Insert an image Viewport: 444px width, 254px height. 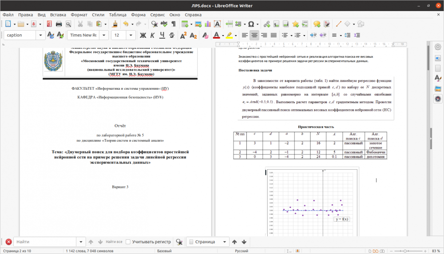tap(198, 24)
